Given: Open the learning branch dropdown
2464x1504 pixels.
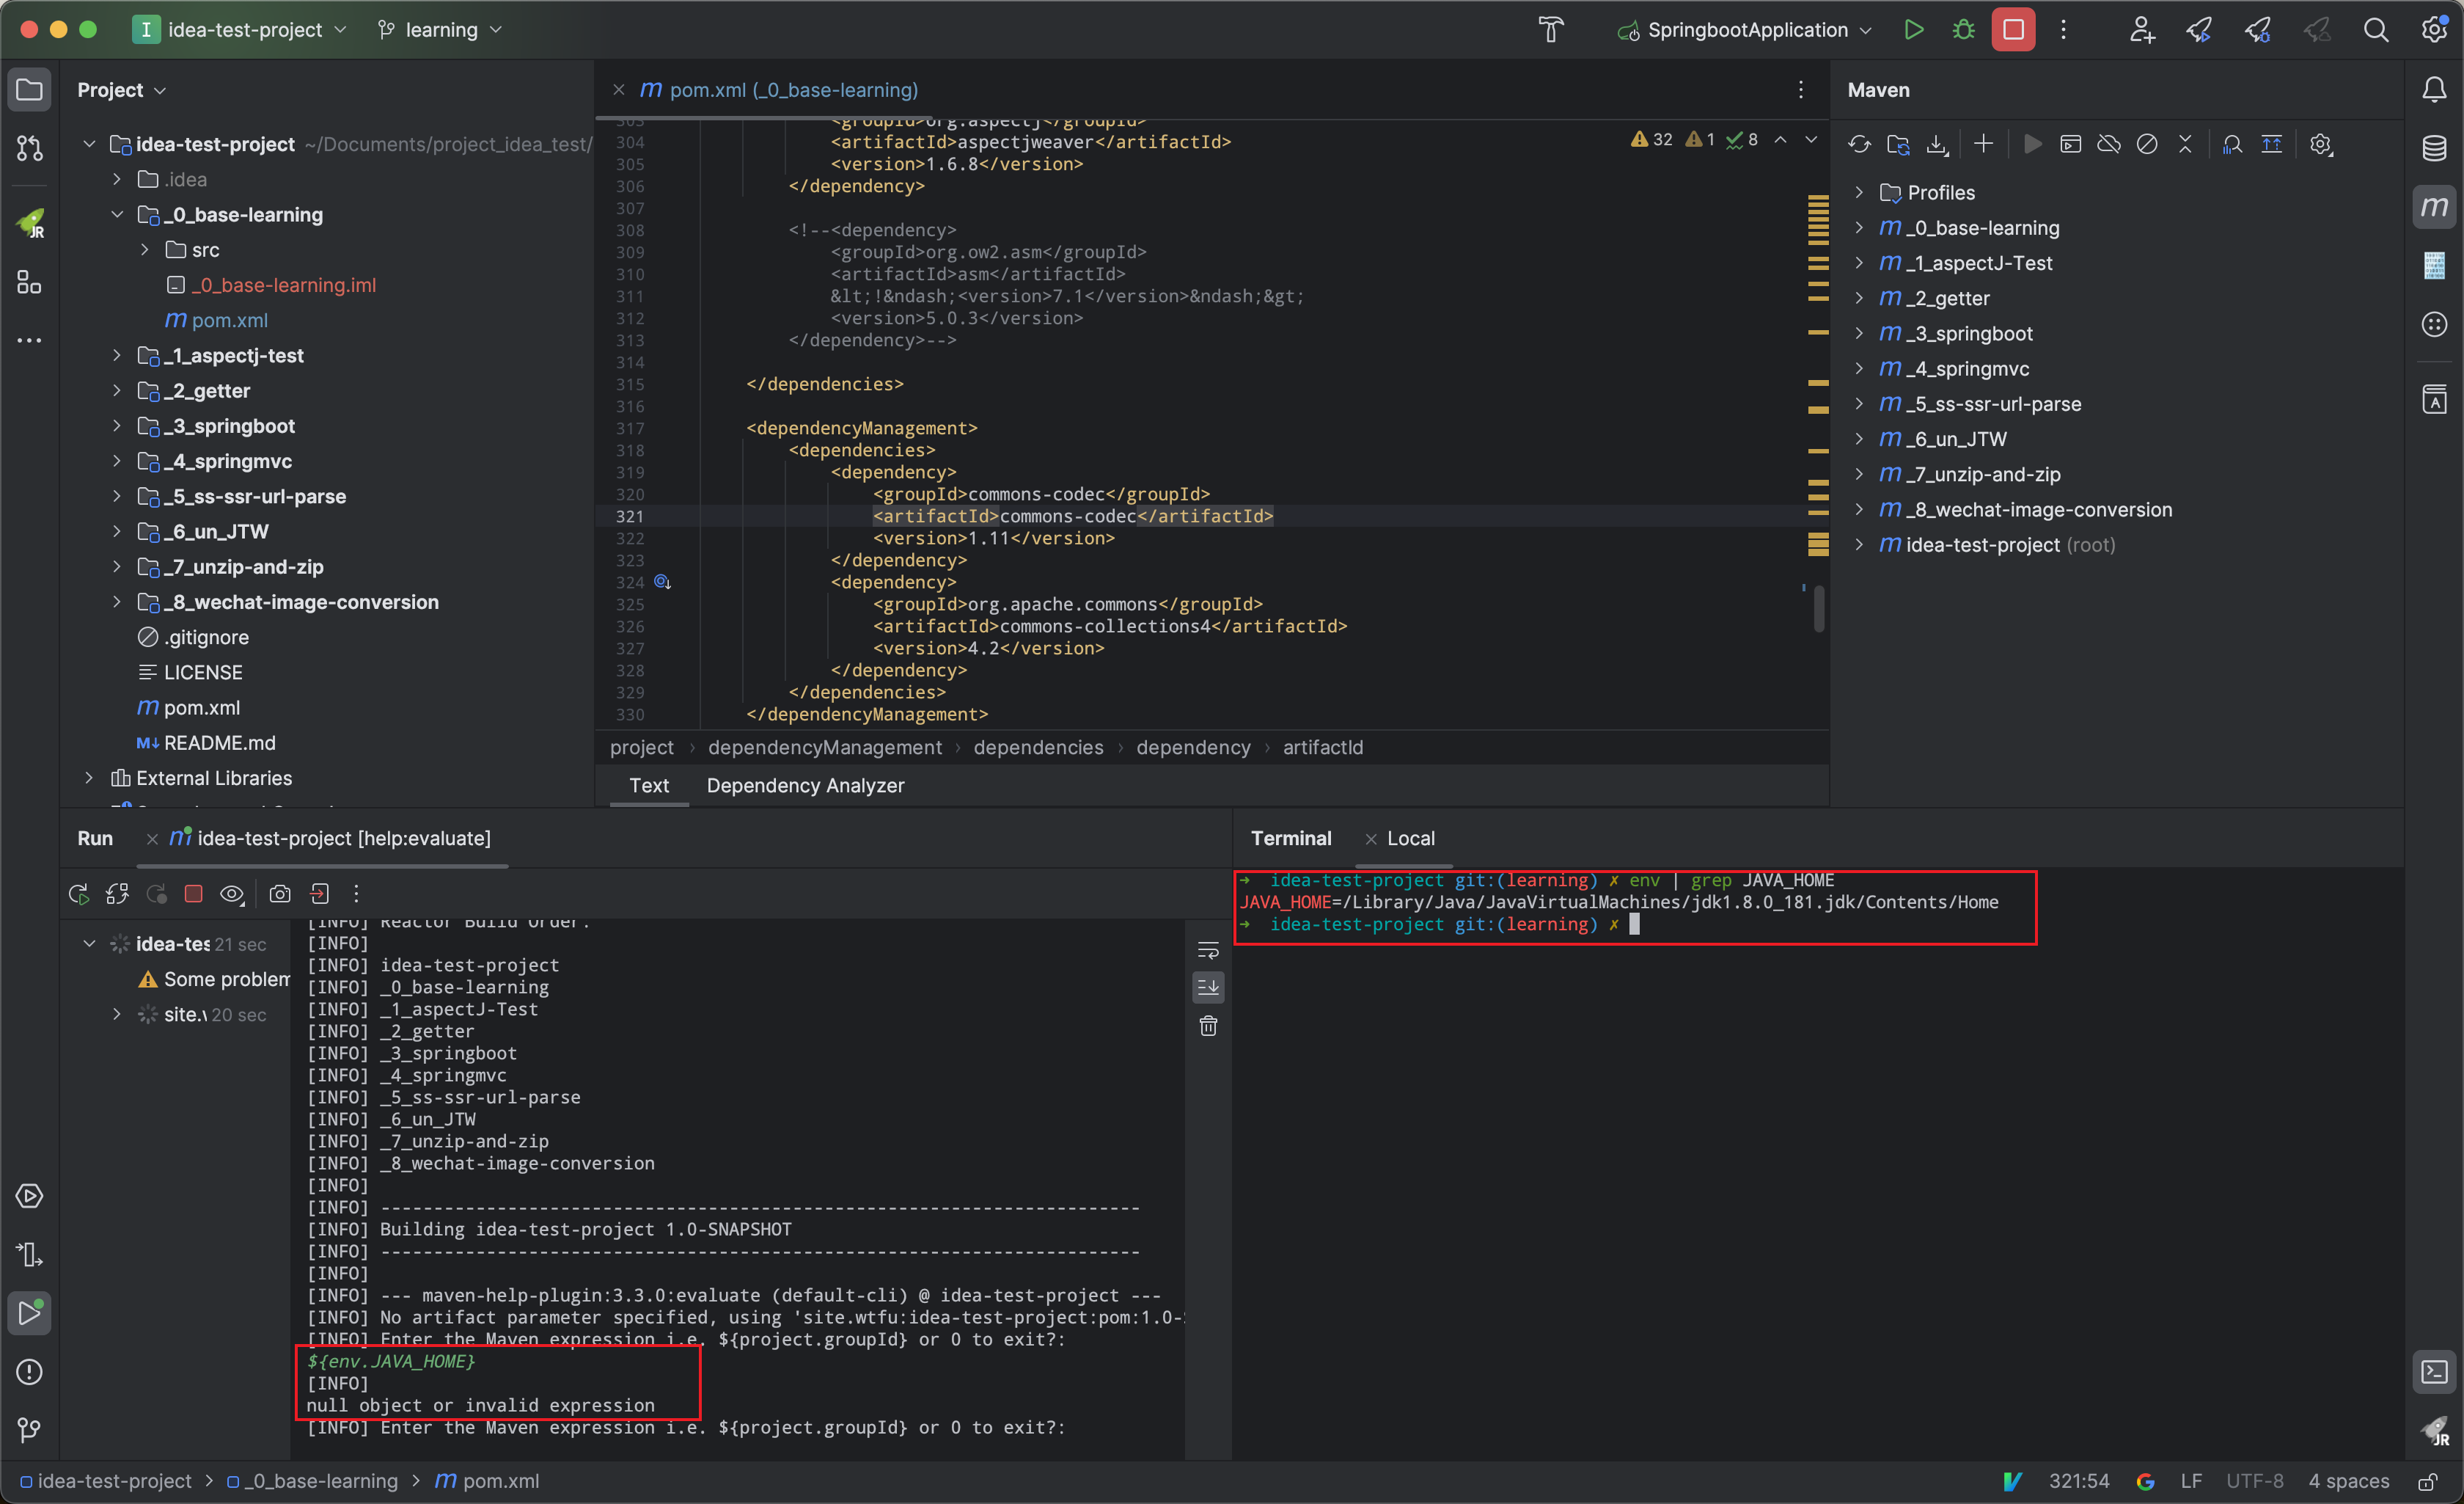Looking at the screenshot, I should (440, 30).
